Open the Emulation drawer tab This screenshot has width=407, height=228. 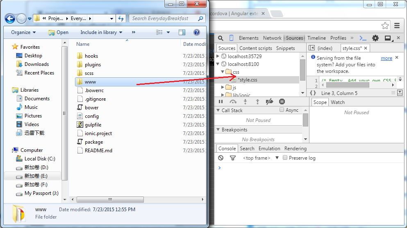coord(269,149)
